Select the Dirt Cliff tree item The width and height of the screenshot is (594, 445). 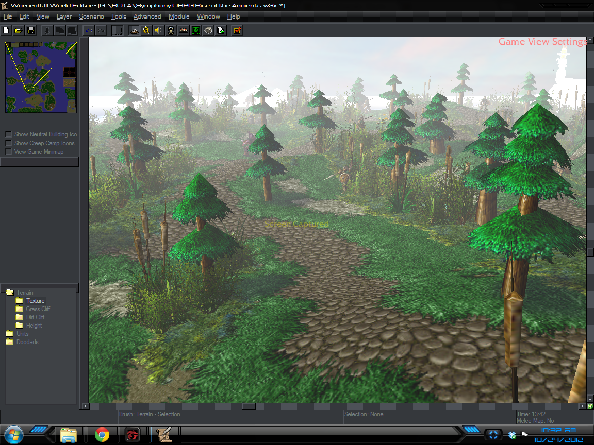click(x=35, y=317)
